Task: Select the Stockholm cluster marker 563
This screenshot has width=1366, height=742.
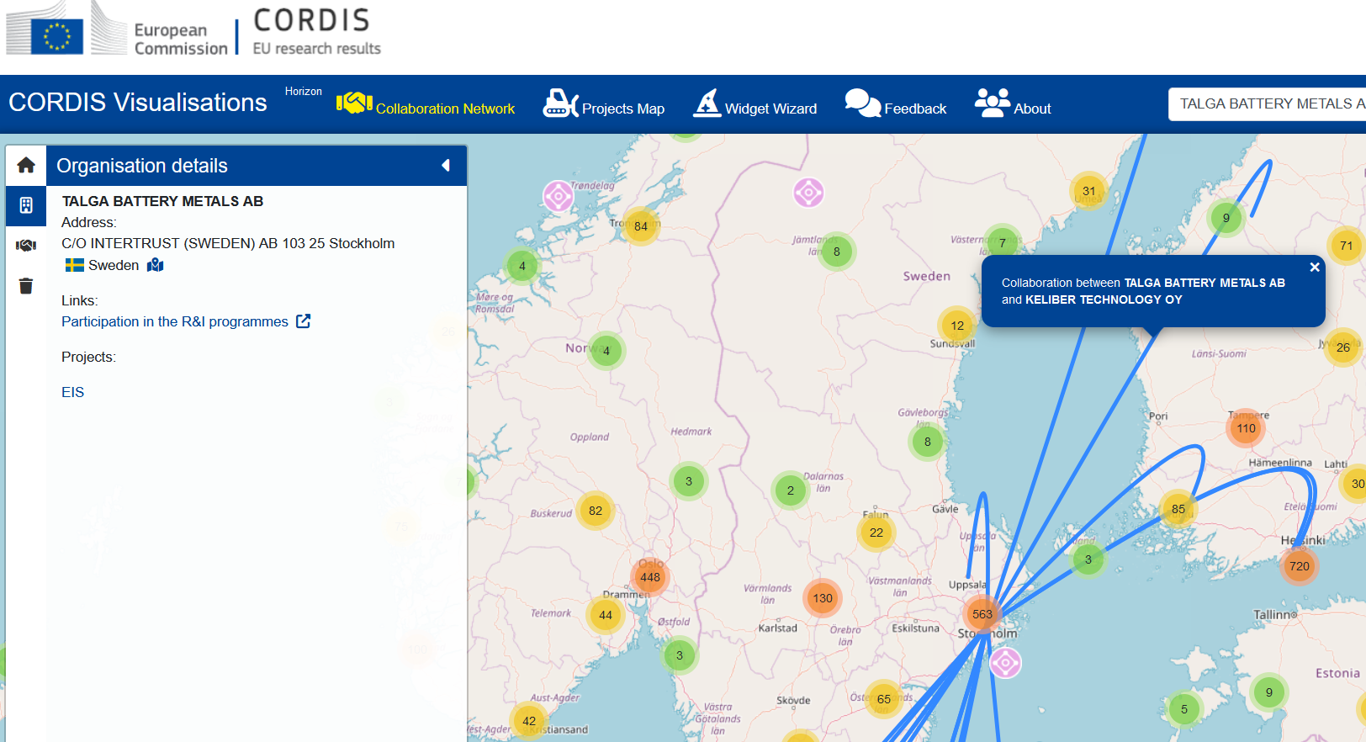Action: (982, 614)
